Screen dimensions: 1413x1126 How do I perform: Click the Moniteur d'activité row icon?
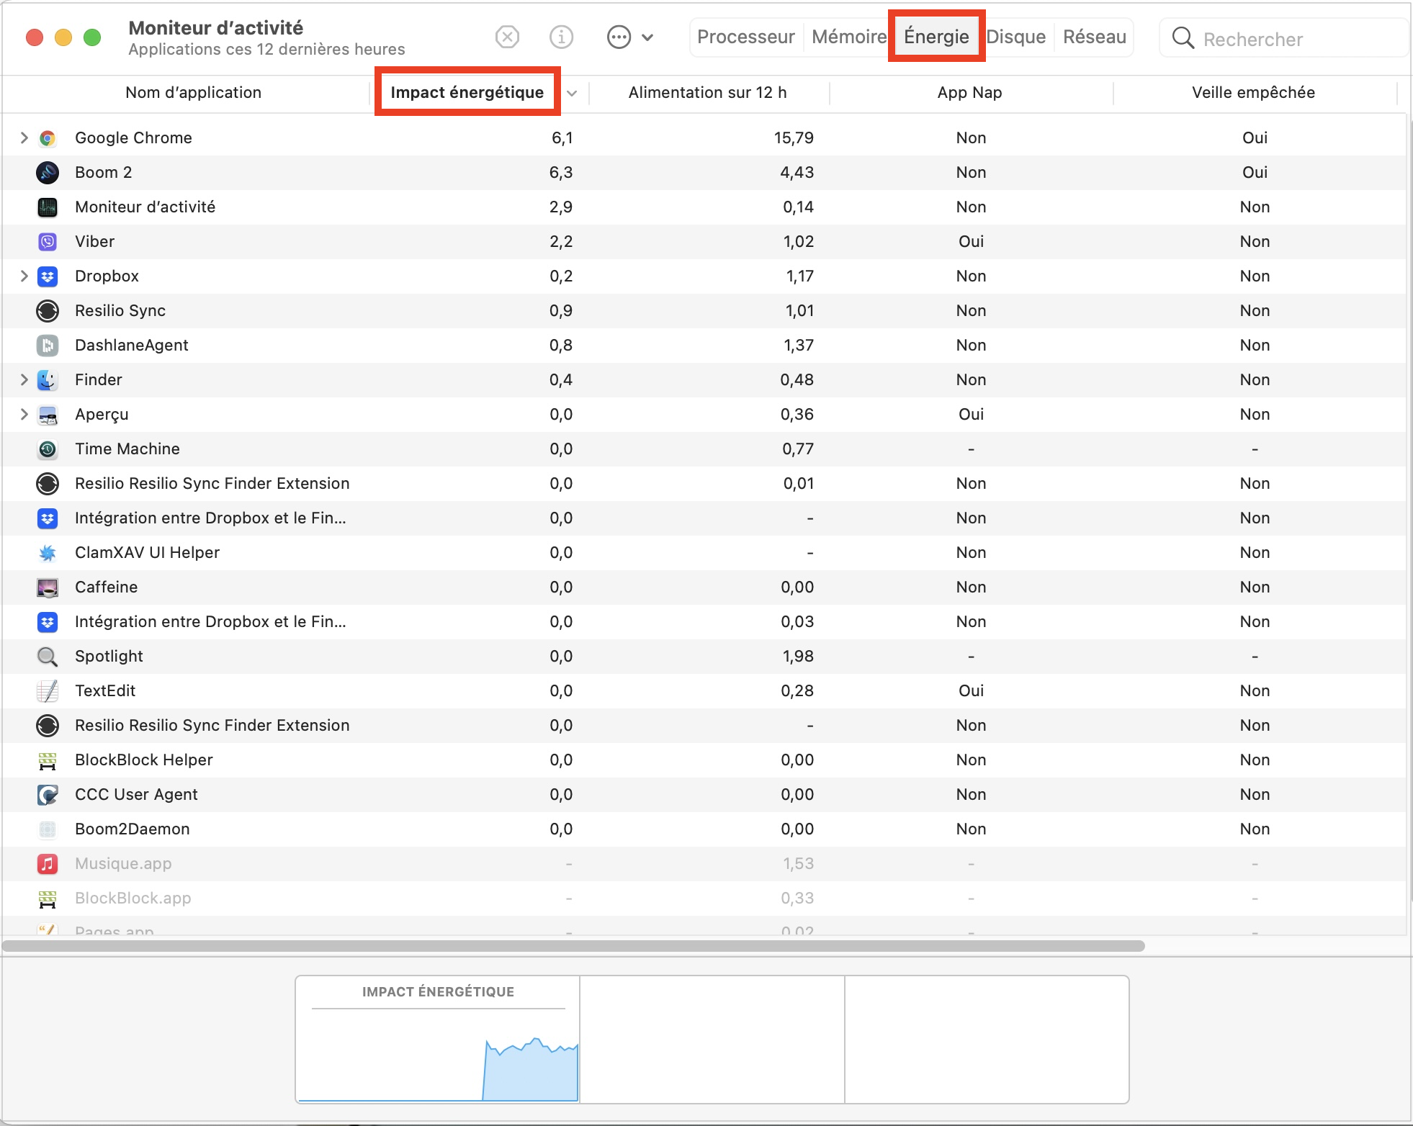pyautogui.click(x=48, y=207)
